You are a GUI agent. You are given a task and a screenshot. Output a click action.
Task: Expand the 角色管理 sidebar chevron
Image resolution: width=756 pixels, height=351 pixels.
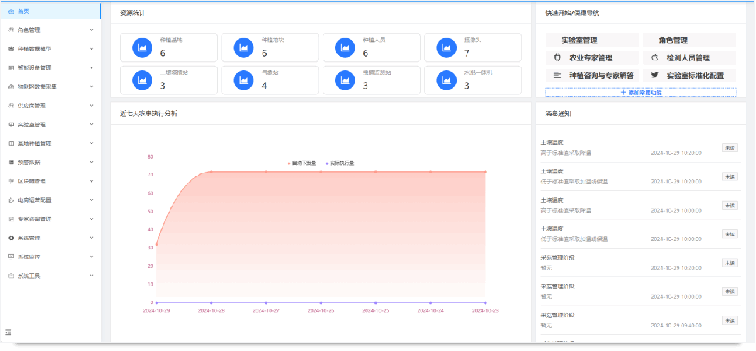pos(91,30)
